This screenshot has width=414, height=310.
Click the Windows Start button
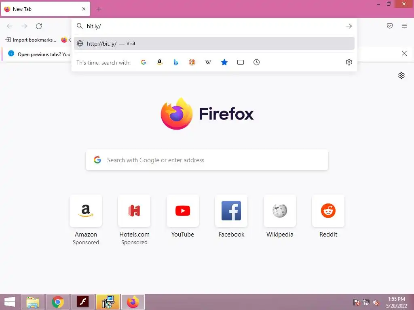pyautogui.click(x=10, y=302)
